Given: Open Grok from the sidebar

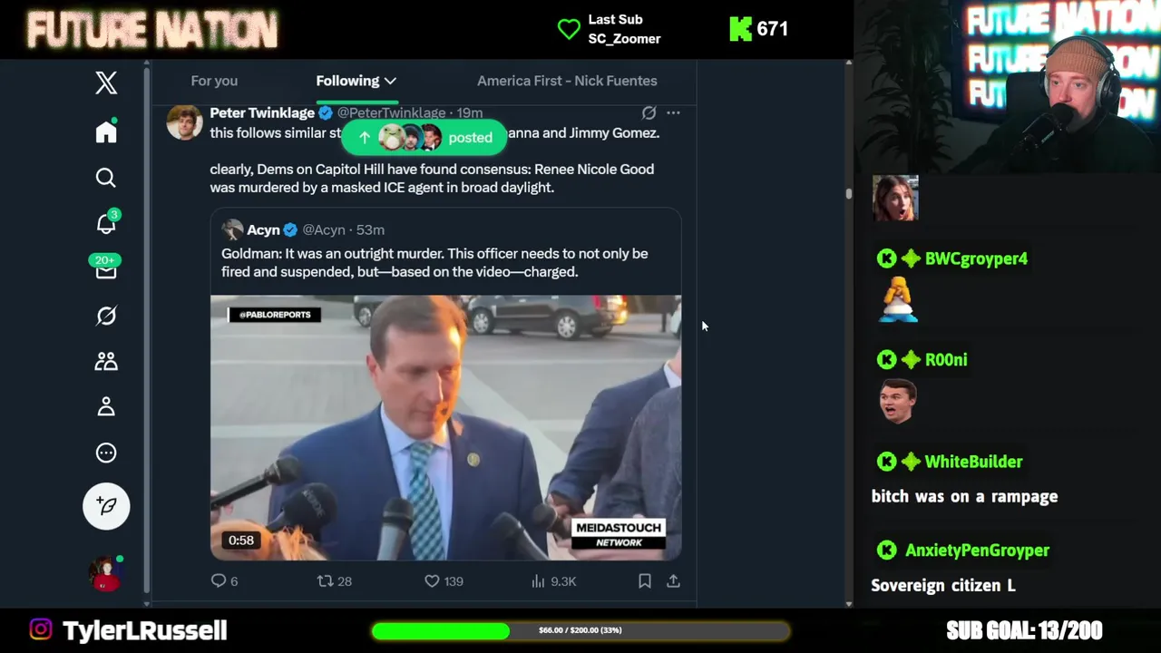Looking at the screenshot, I should pyautogui.click(x=106, y=316).
